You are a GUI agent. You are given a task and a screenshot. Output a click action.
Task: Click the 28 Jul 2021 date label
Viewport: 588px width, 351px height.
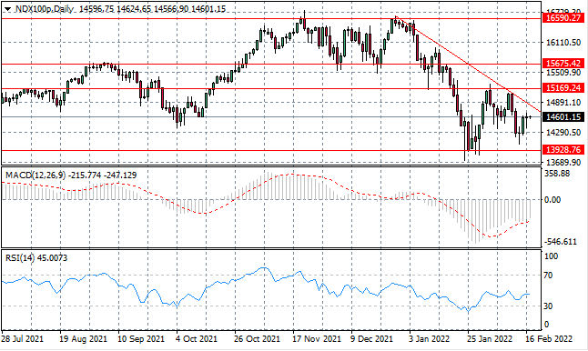pos(22,338)
